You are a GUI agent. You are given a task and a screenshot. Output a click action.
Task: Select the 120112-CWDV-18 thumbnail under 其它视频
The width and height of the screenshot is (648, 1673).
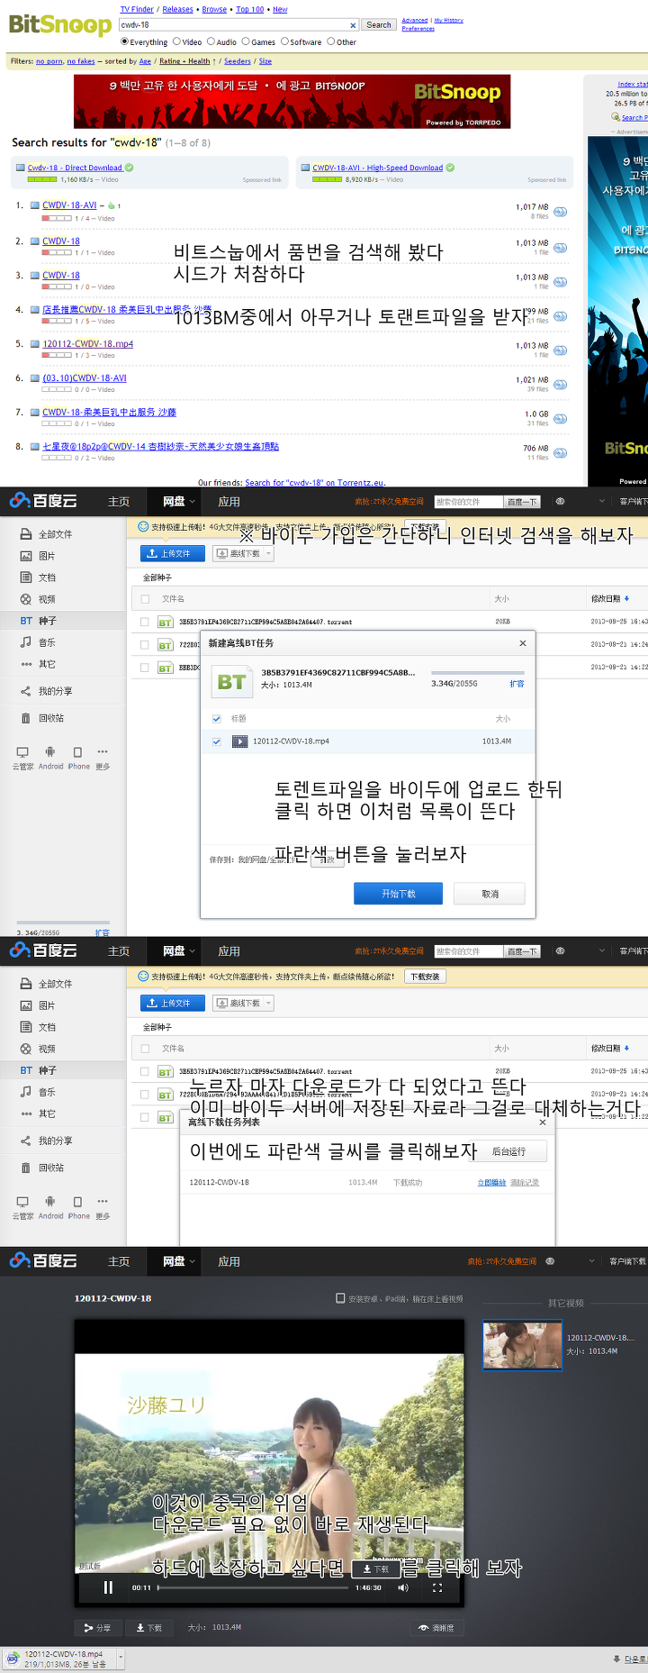coord(522,1345)
